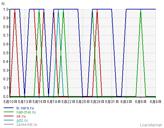
Task: Click the lo.ners.ru legend label
Action: tap(25, 108)
